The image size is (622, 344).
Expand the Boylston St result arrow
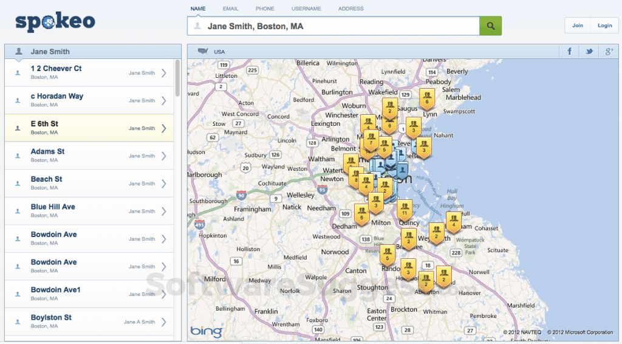(x=164, y=322)
